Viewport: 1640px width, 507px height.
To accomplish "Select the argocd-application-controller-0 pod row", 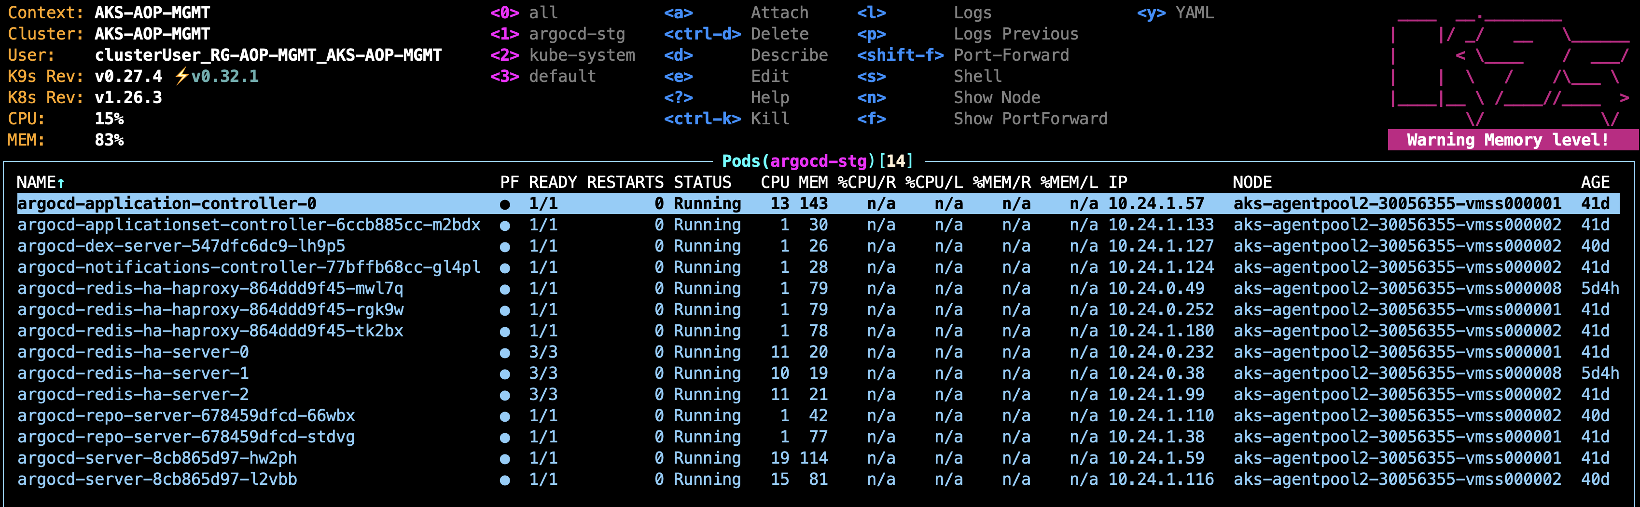I will coord(818,203).
